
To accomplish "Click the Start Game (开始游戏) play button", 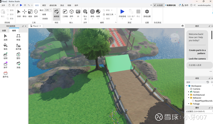I will click(x=122, y=12).
